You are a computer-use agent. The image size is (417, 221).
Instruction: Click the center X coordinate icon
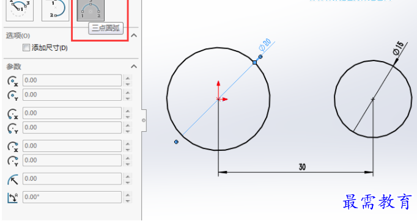click(x=13, y=81)
